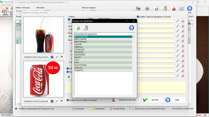Click Estoque Zerado red legend swatch

111,109
